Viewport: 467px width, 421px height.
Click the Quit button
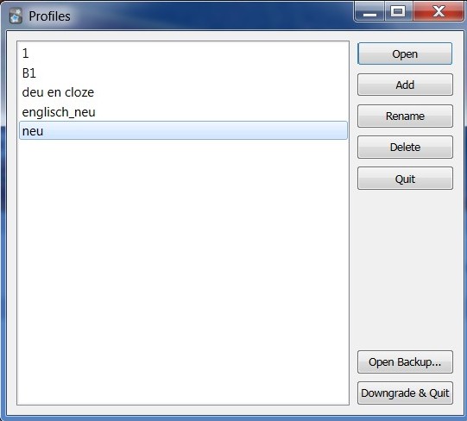coord(405,179)
